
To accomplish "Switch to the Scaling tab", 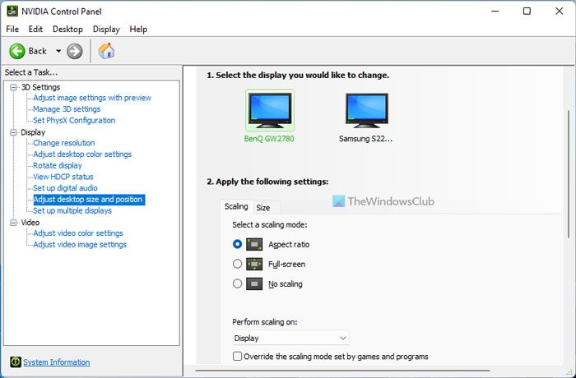I will 236,206.
